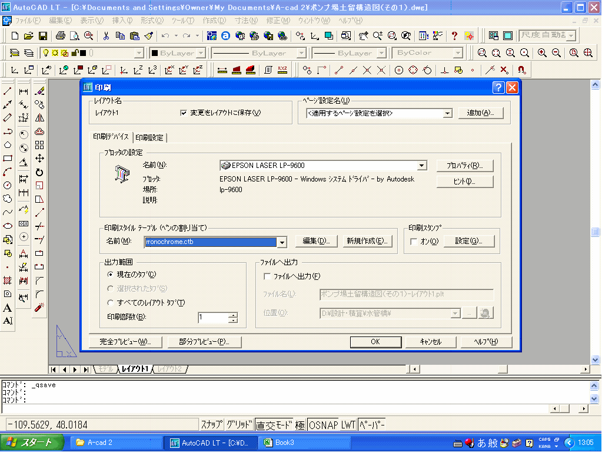Cut selection with the scissors icon
The height and width of the screenshot is (452, 602).
coord(106,36)
